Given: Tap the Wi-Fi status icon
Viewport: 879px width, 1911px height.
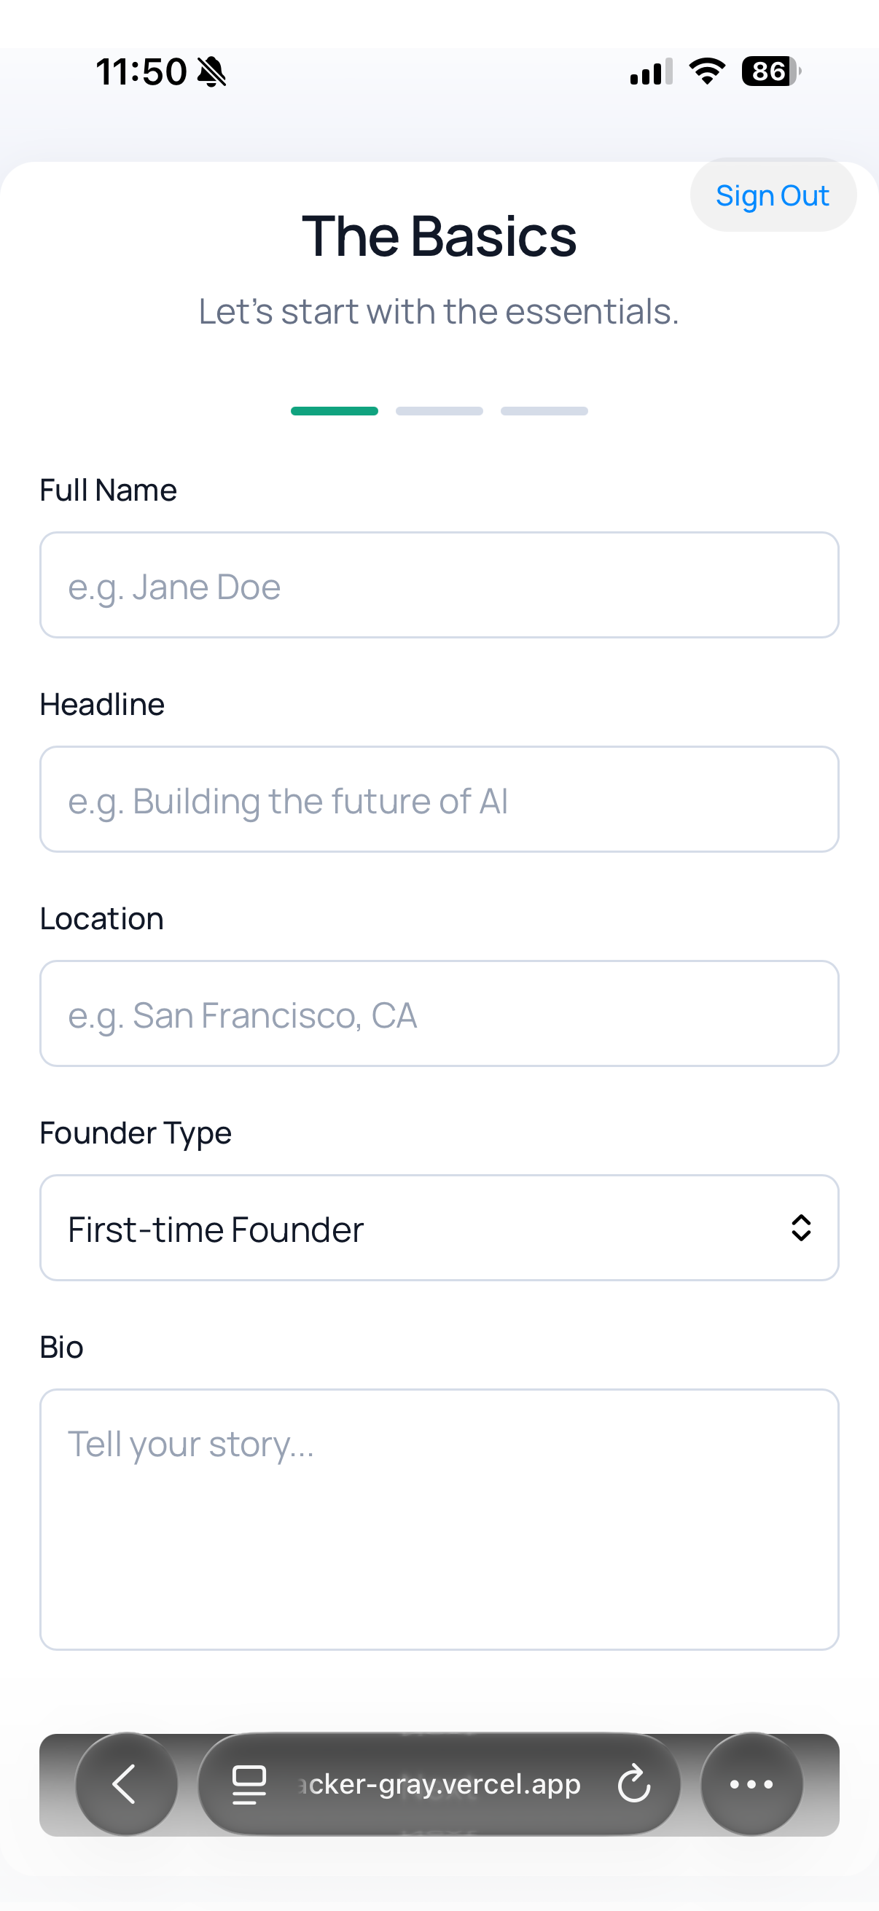Looking at the screenshot, I should (707, 71).
